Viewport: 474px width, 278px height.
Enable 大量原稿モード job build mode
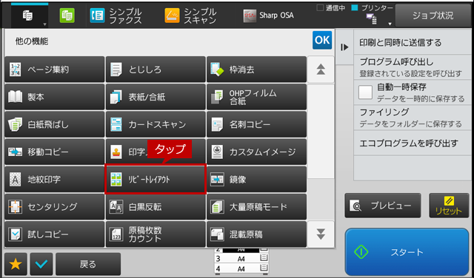(x=257, y=207)
